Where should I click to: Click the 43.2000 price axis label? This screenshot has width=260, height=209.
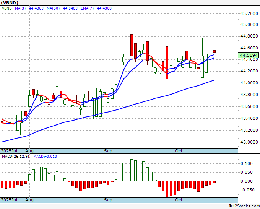point(249,130)
